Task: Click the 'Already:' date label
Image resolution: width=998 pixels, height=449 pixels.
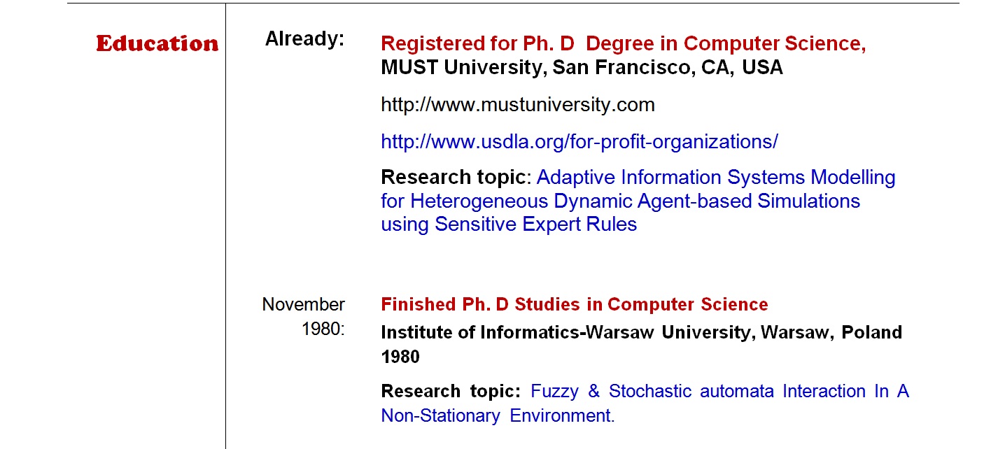Action: pos(304,39)
